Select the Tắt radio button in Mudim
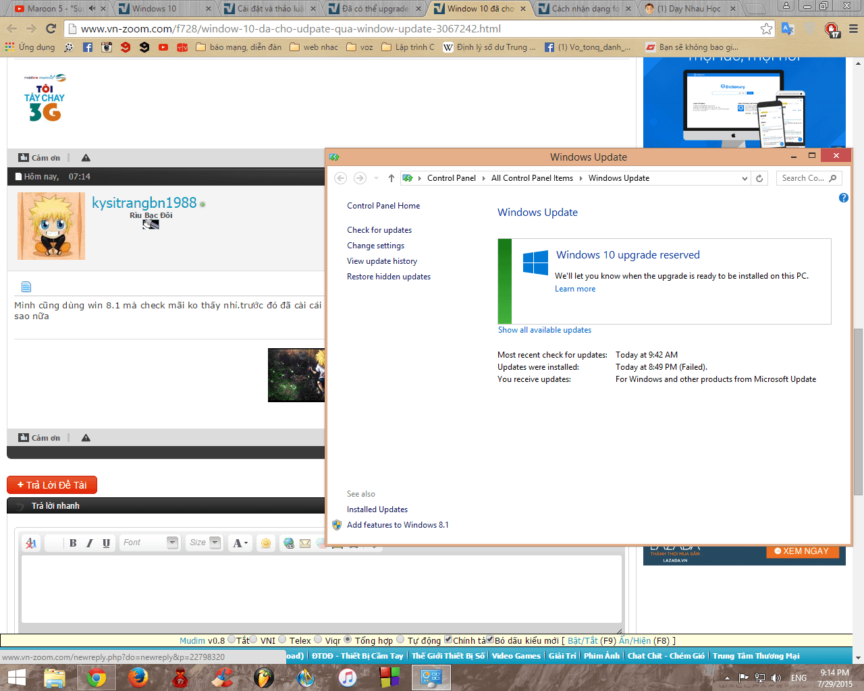This screenshot has height=691, width=864. point(232,640)
